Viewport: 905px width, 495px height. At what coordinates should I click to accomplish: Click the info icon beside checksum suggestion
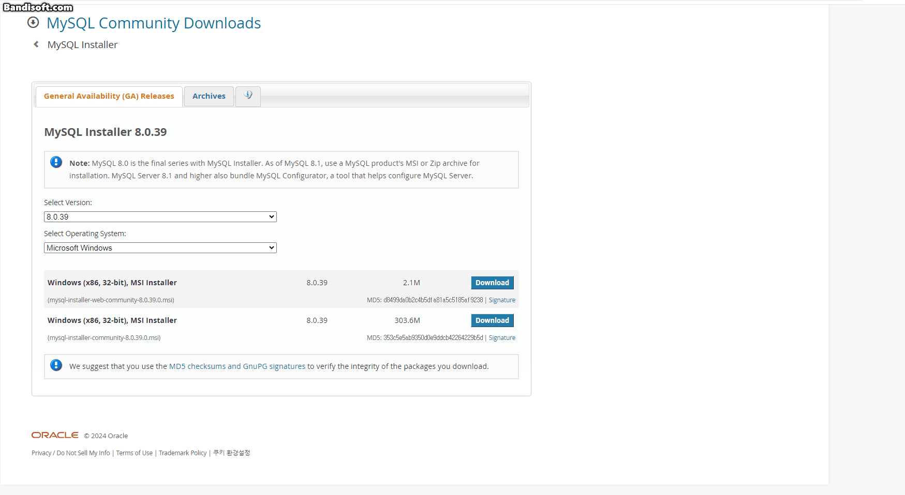click(56, 365)
